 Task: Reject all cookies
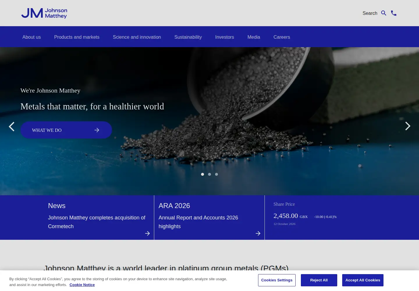tap(319, 280)
